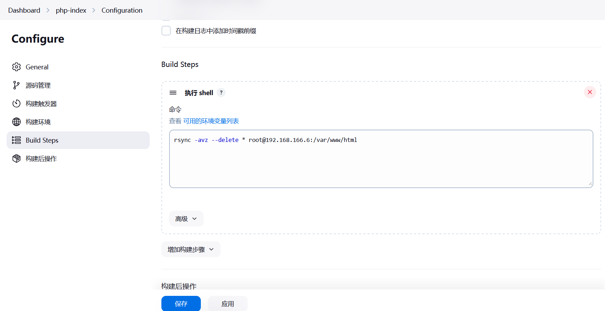Click the source management branch icon

16,85
